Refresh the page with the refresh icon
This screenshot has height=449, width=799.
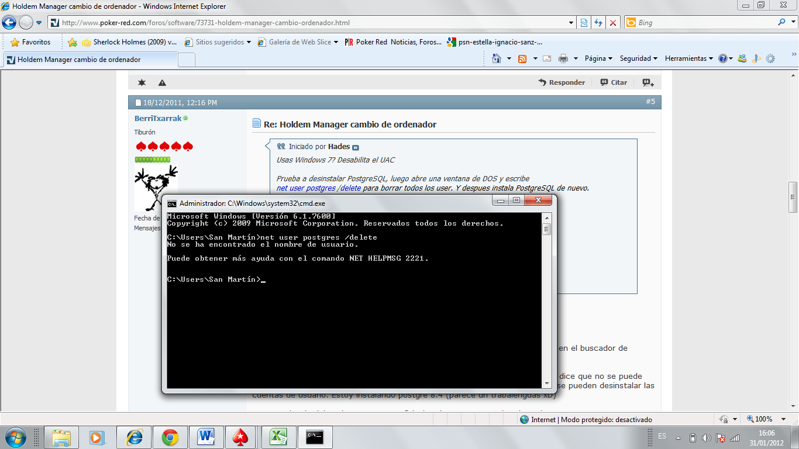pos(598,23)
